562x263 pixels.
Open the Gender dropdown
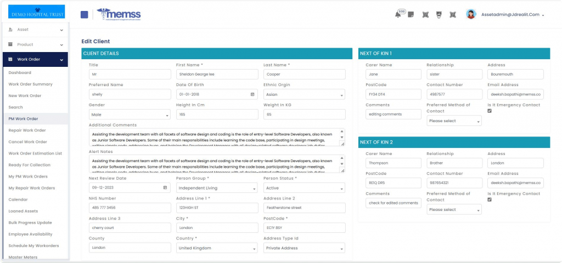(130, 115)
